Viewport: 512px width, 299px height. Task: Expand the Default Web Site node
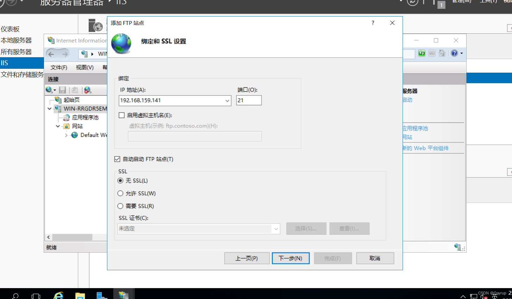66,135
